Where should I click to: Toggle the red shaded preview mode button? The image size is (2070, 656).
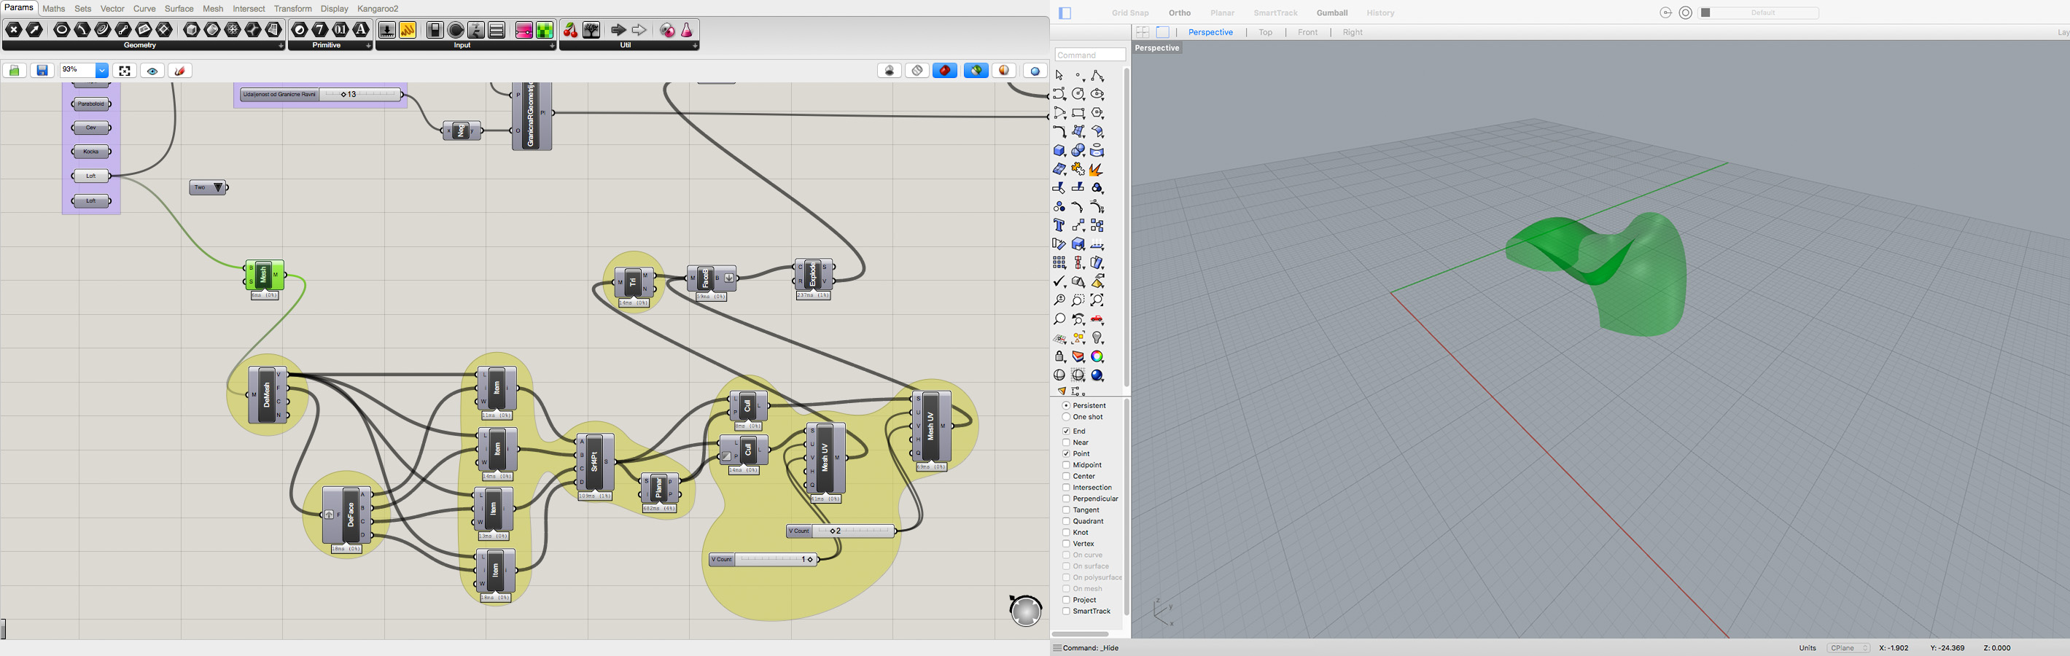point(945,71)
